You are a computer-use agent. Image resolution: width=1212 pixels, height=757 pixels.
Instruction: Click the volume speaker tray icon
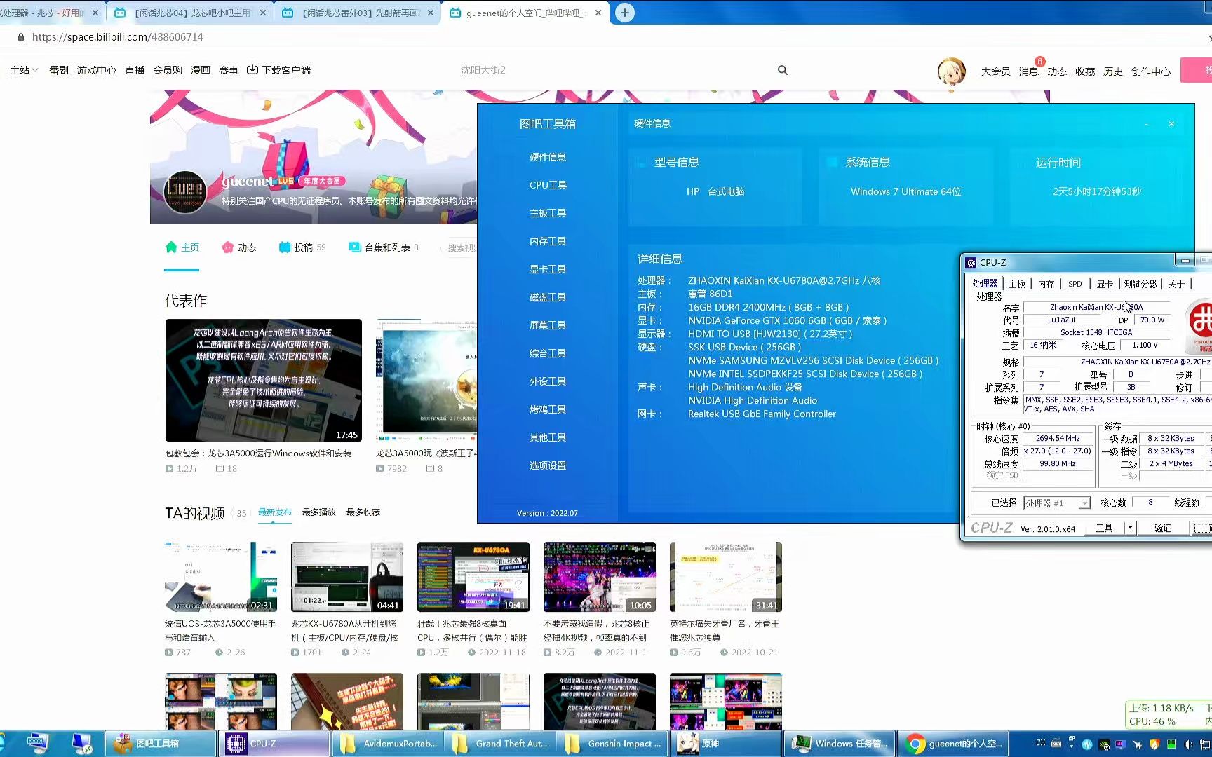(x=1187, y=744)
